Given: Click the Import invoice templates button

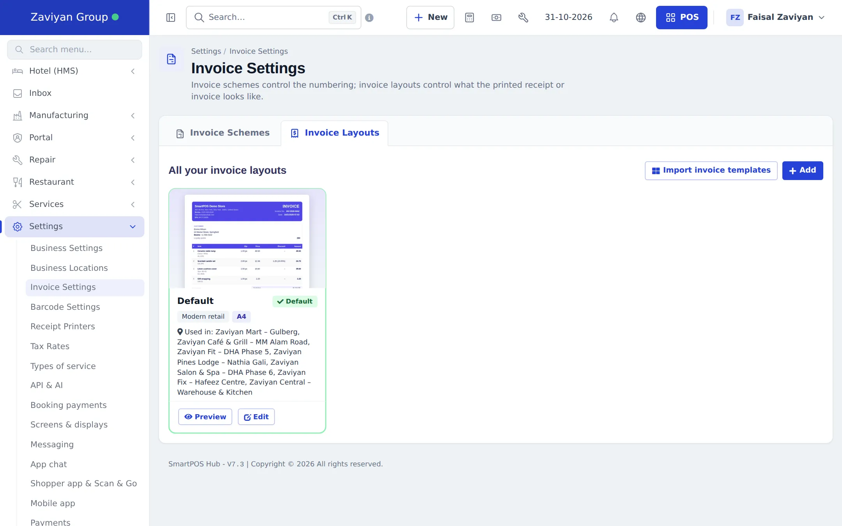Looking at the screenshot, I should (x=711, y=170).
